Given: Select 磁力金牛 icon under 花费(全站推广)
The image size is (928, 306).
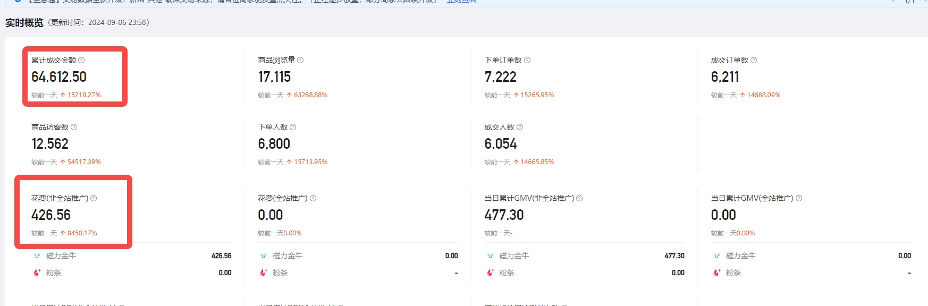Looking at the screenshot, I should tap(264, 256).
